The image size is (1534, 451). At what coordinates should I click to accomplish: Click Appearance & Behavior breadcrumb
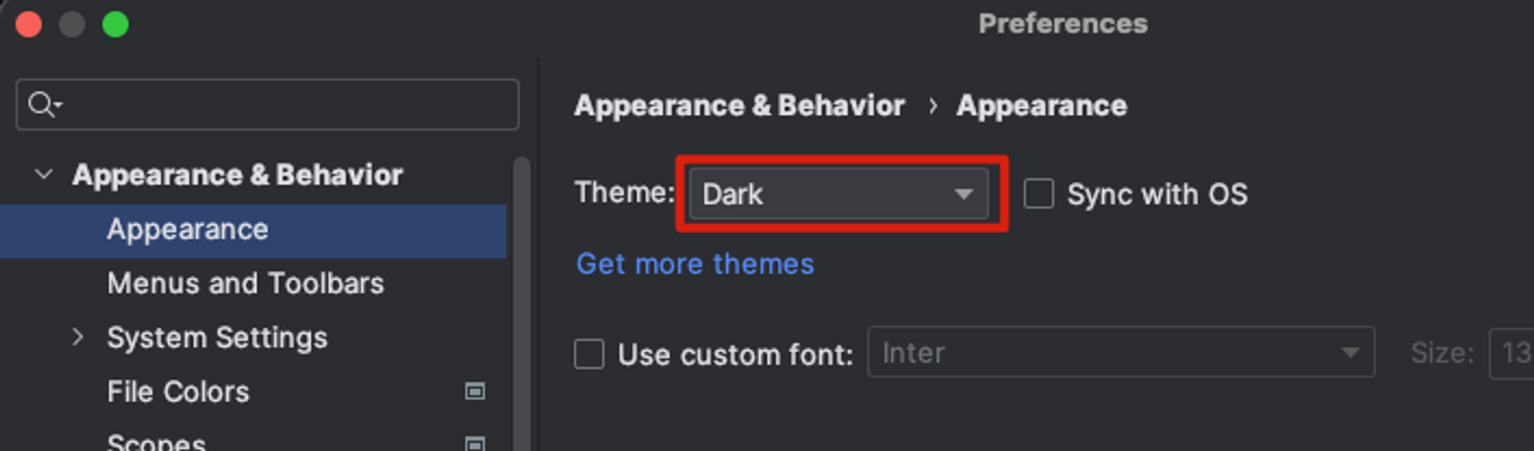pyautogui.click(x=739, y=106)
